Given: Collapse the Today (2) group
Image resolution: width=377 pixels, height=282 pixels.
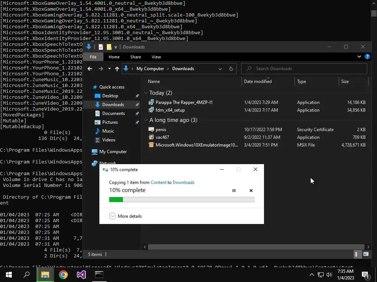Looking at the screenshot, I should tap(146, 93).
